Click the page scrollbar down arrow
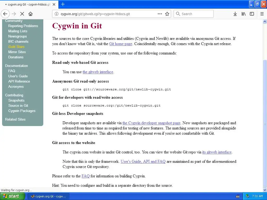This screenshot has height=200, width=267. pyautogui.click(x=265, y=190)
